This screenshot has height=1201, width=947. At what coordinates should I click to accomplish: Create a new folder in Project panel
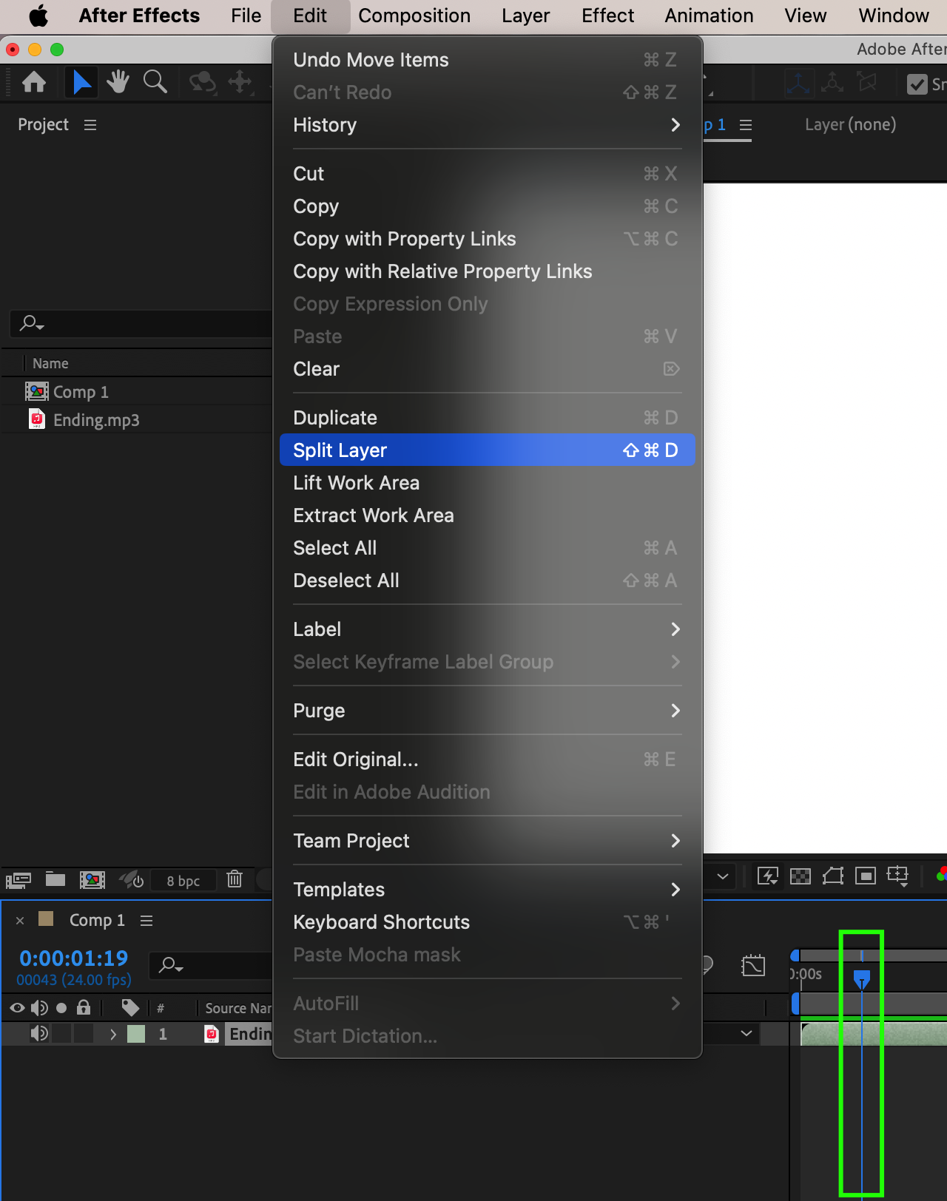pyautogui.click(x=55, y=879)
